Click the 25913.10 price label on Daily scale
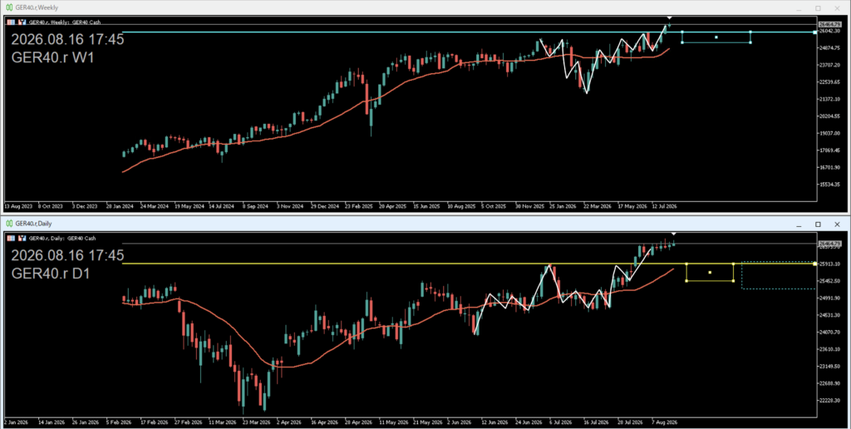 tap(830, 264)
